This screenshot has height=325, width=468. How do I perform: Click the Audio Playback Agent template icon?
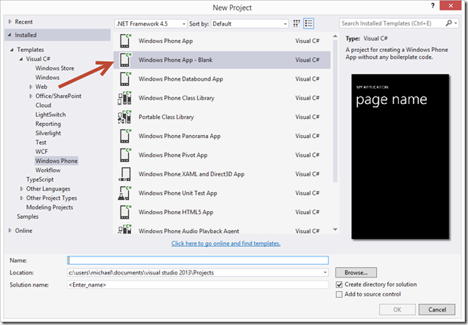click(124, 229)
